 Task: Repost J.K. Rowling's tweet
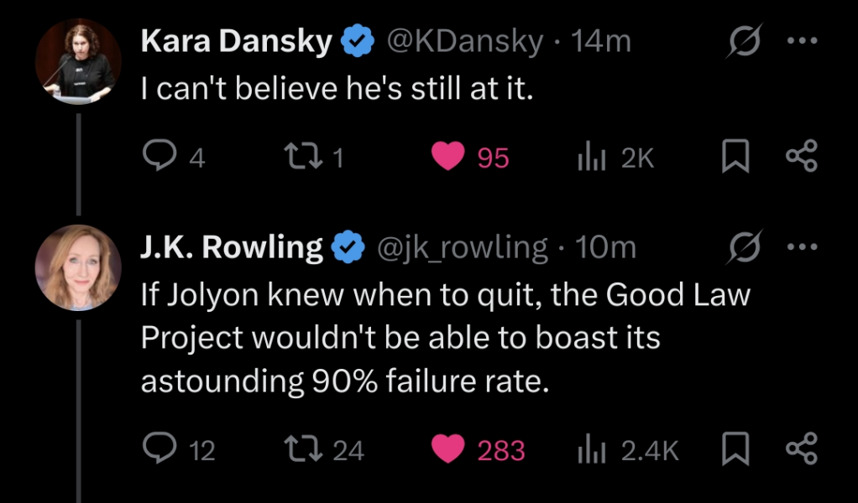tap(298, 450)
